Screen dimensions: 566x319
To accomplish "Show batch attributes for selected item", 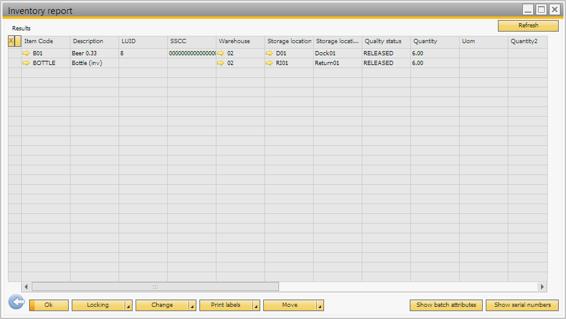I will click(x=446, y=305).
